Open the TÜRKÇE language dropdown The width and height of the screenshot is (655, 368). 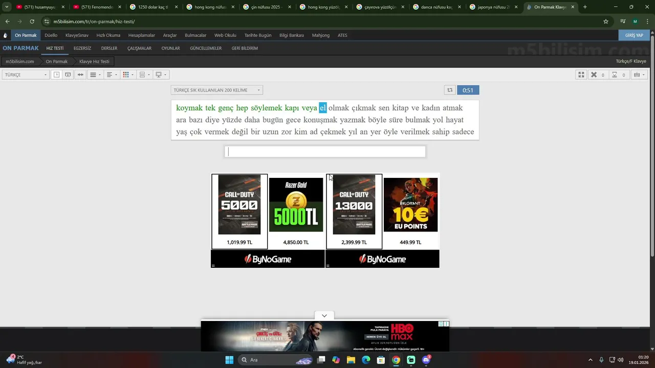pyautogui.click(x=26, y=75)
